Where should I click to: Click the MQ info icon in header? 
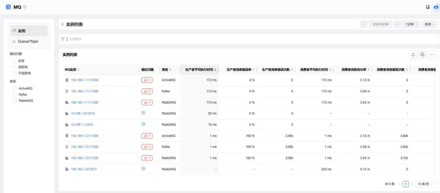25,7
